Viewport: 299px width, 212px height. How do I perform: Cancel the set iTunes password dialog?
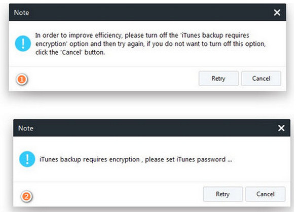point(265,194)
